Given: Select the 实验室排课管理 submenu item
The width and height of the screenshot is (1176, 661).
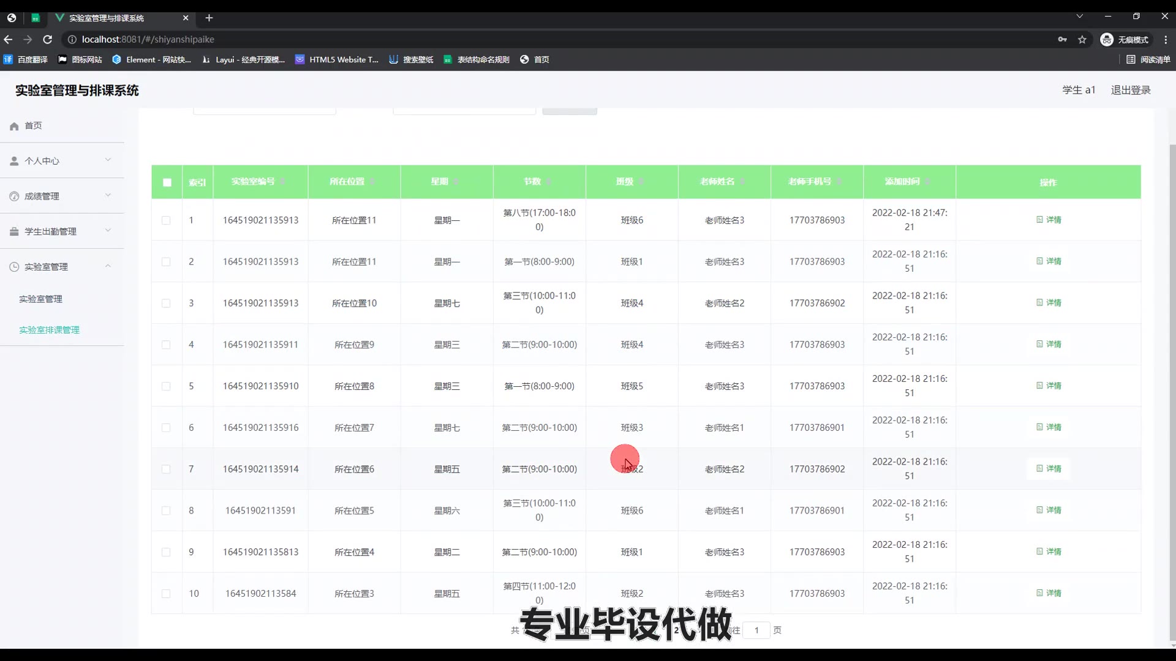Looking at the screenshot, I should (x=49, y=330).
